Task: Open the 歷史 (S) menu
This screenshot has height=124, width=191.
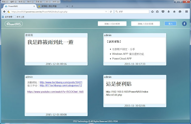Action: pyautogui.click(x=30, y=2)
